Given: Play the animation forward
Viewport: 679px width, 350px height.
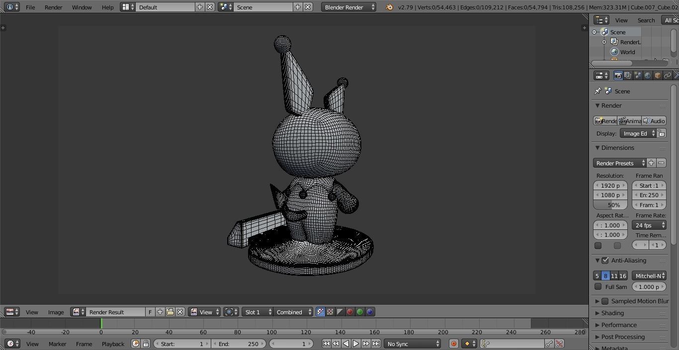Looking at the screenshot, I should click(x=356, y=344).
